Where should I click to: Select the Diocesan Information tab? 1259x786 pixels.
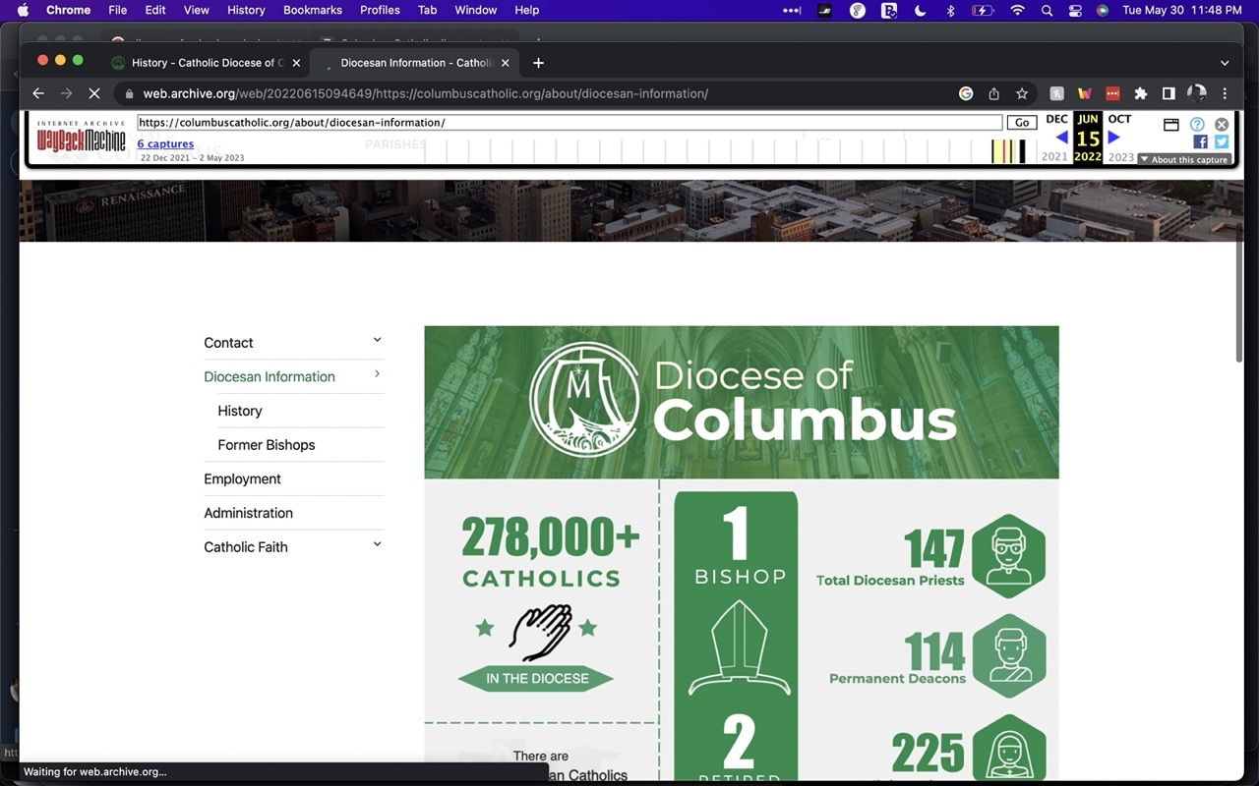point(413,63)
